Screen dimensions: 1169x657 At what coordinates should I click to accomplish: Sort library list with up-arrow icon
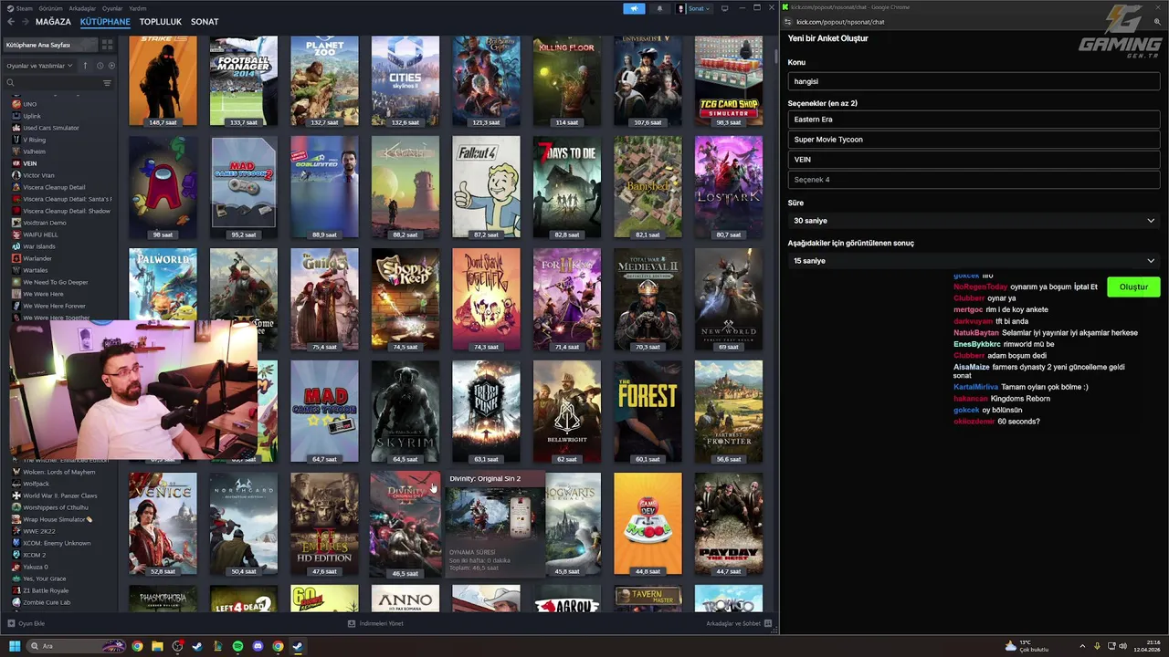click(85, 66)
